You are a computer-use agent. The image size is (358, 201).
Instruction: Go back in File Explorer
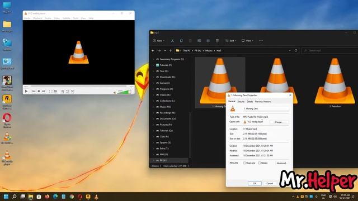(153, 51)
